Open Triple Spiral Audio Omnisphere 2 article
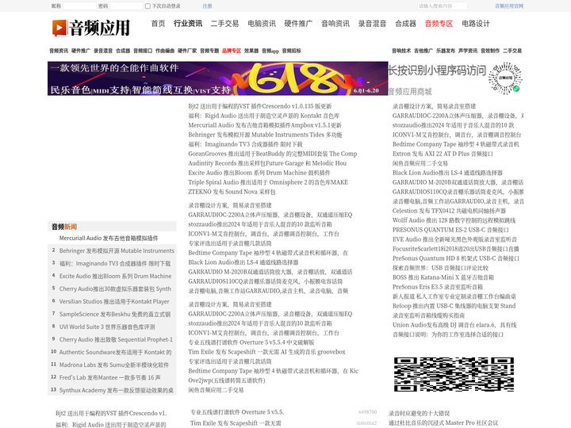 (268, 182)
